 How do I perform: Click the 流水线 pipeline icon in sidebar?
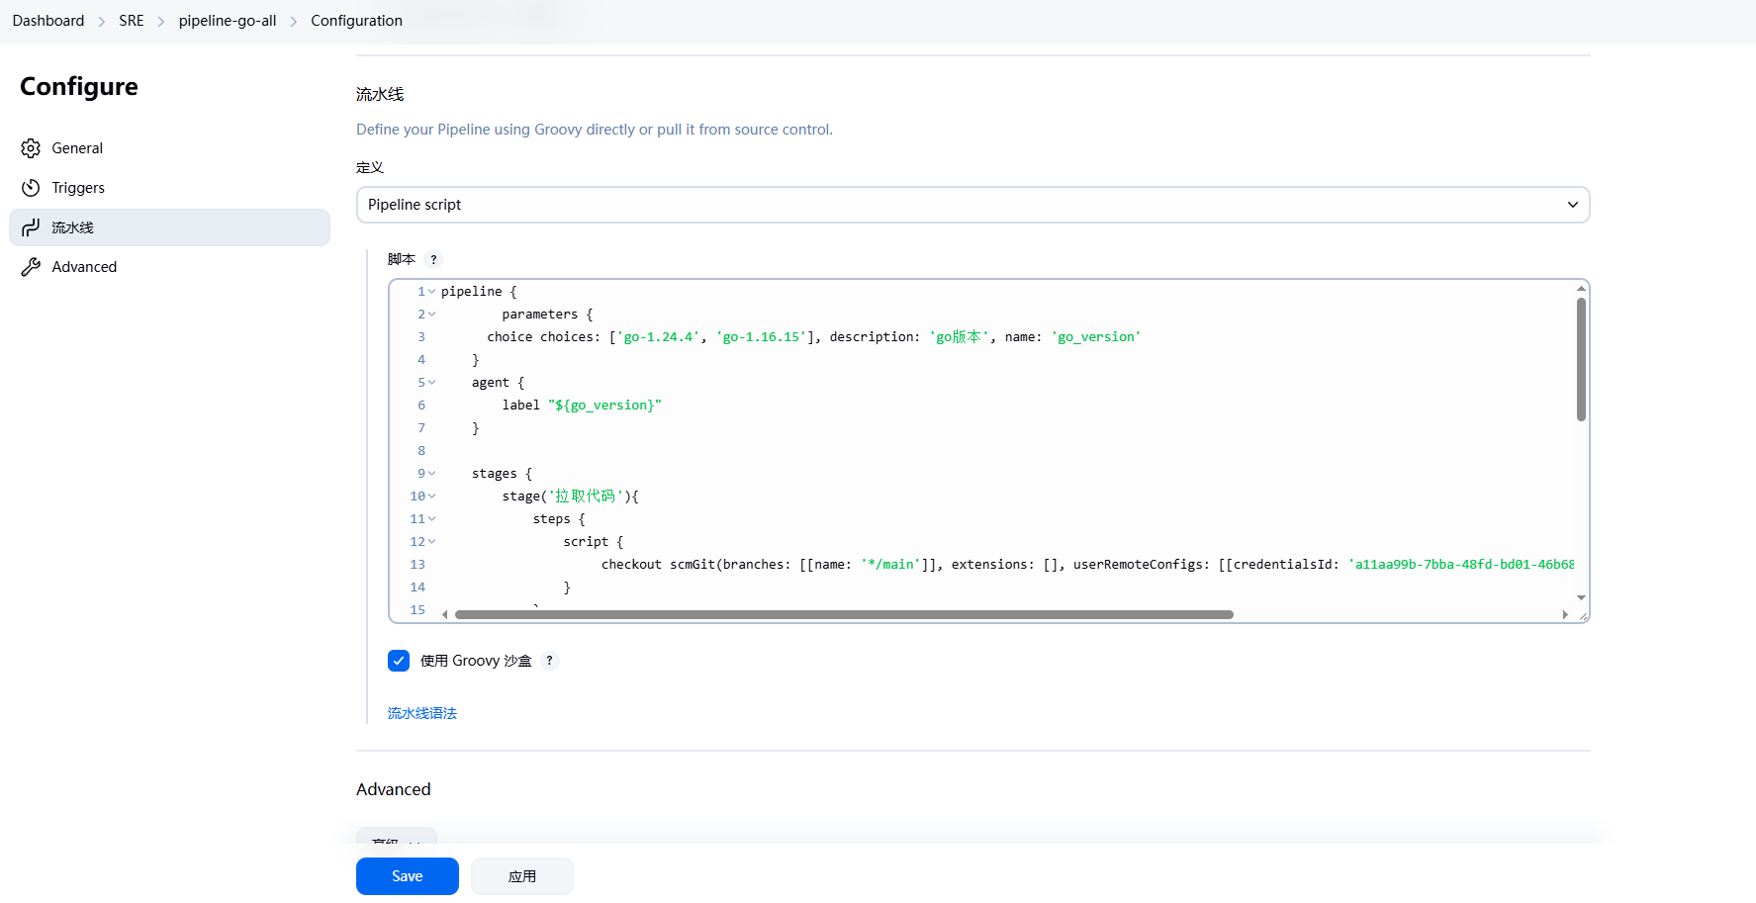(x=31, y=227)
